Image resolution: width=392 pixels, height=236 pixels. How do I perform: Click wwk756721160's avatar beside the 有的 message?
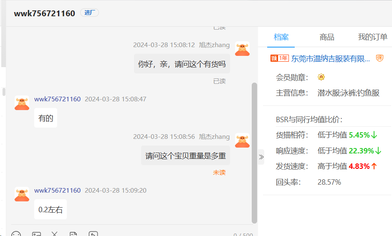coord(22,103)
